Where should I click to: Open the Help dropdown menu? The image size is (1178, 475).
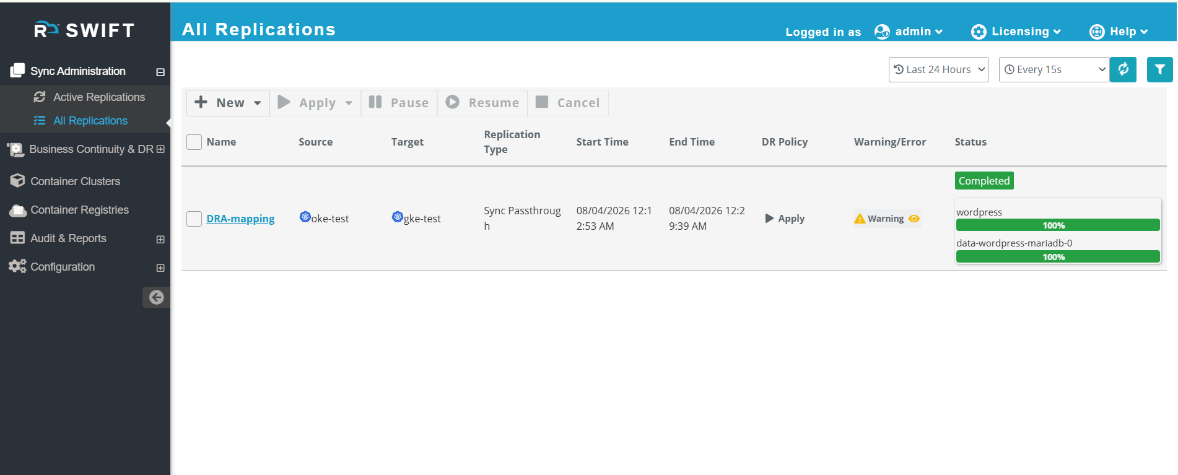click(x=1128, y=32)
